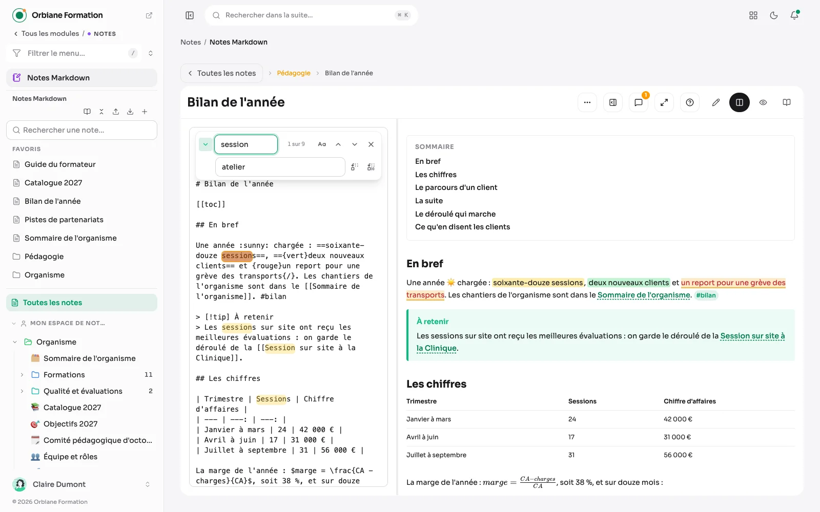Toggle the left sidebar panel
The image size is (820, 512).
190,15
